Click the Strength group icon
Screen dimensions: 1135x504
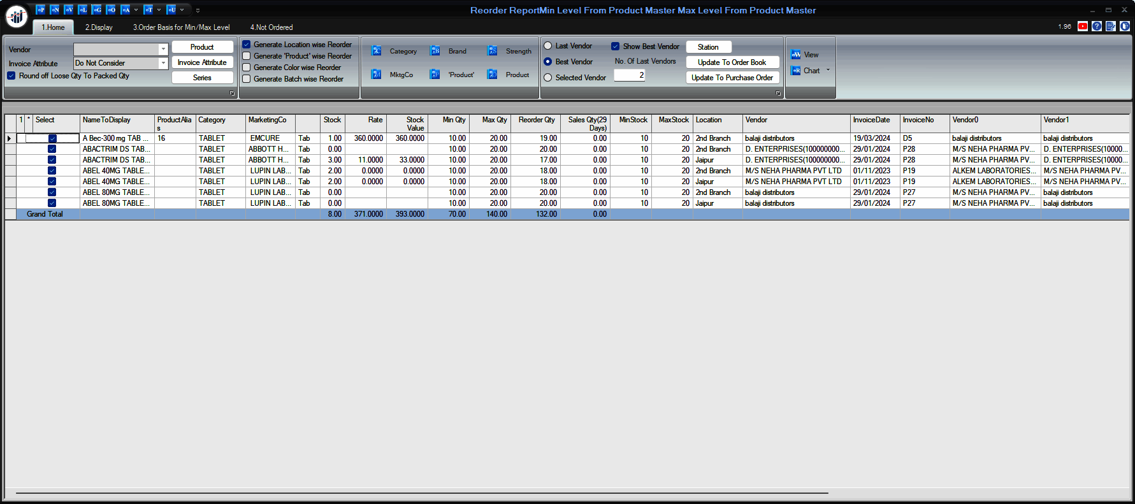pos(493,51)
